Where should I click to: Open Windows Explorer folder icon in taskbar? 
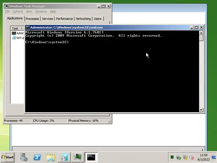tap(51, 158)
